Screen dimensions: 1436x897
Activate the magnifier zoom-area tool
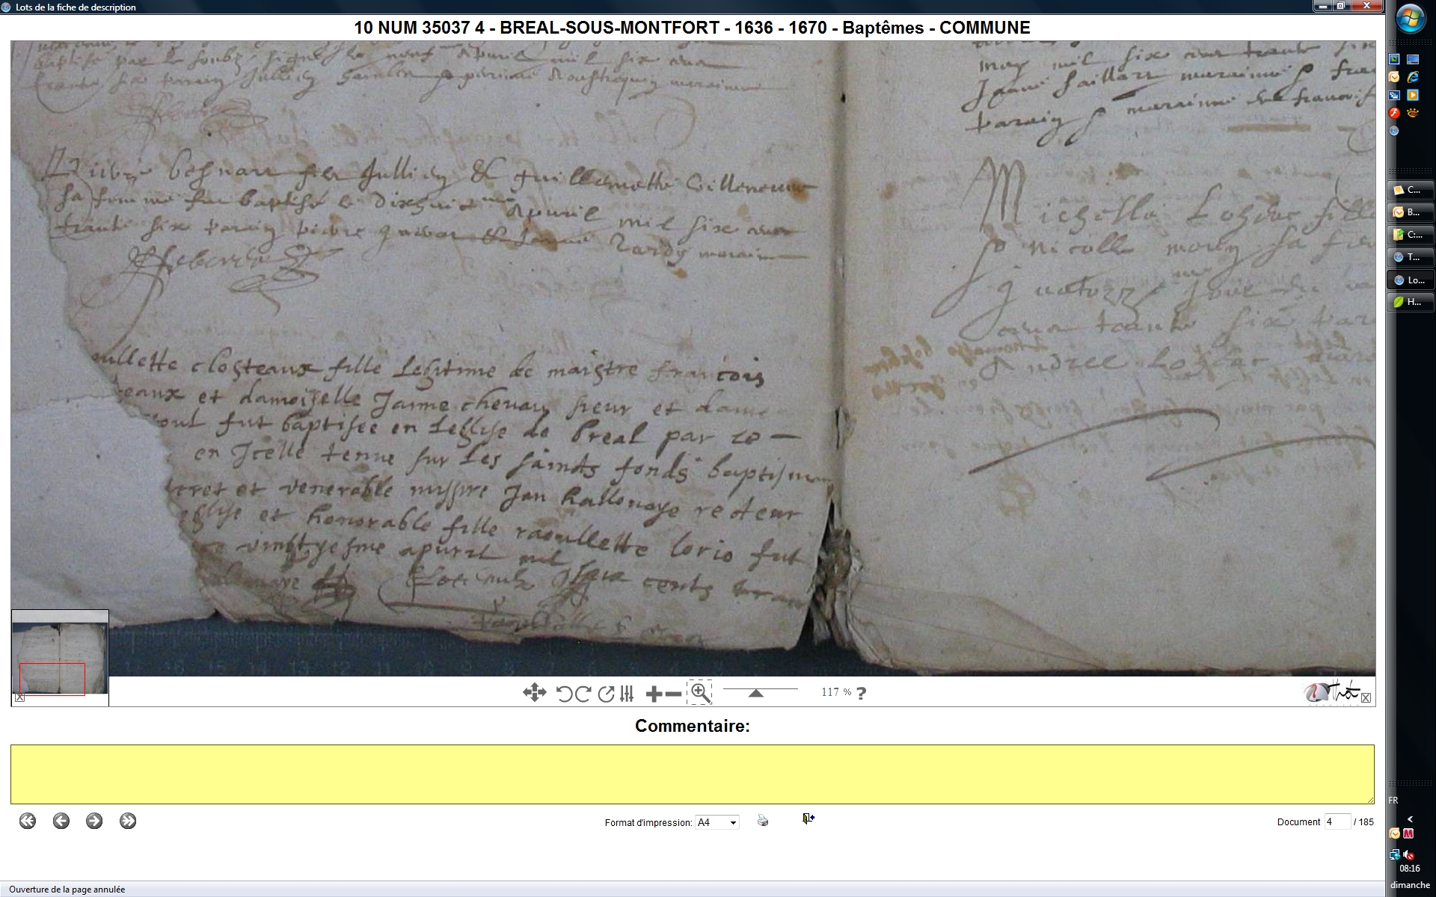point(700,693)
